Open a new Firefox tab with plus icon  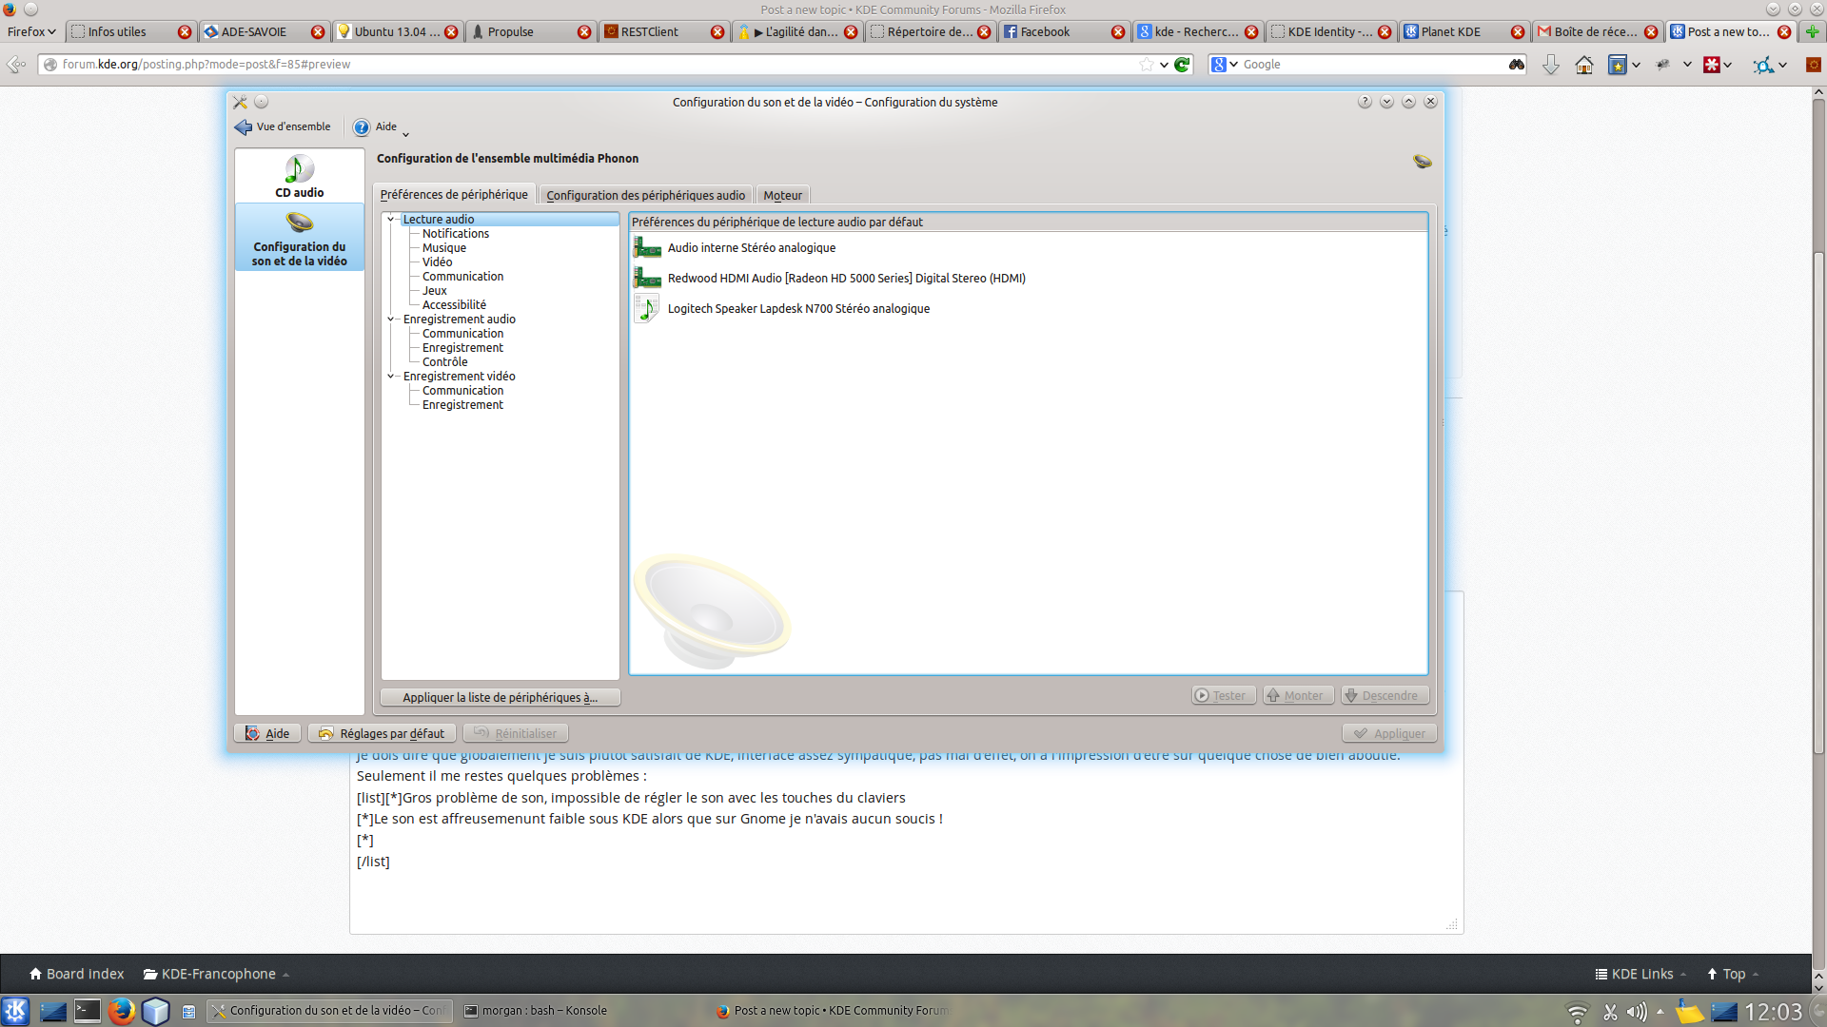click(x=1813, y=31)
